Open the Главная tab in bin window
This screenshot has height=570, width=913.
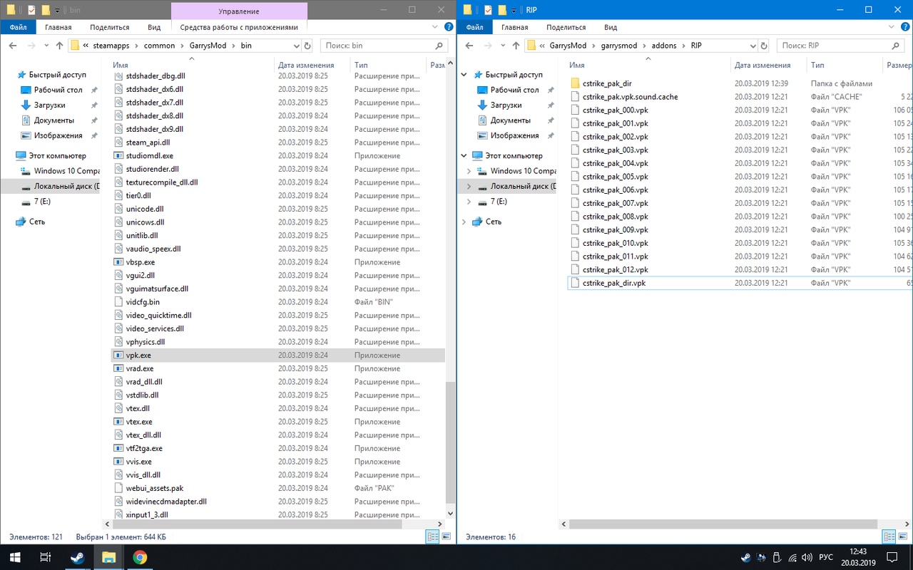point(58,27)
